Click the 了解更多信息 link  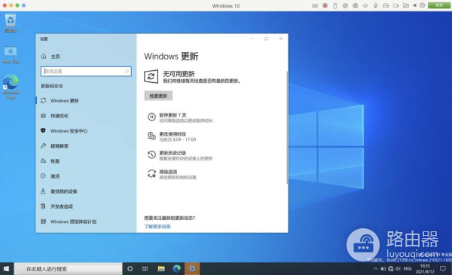(157, 227)
